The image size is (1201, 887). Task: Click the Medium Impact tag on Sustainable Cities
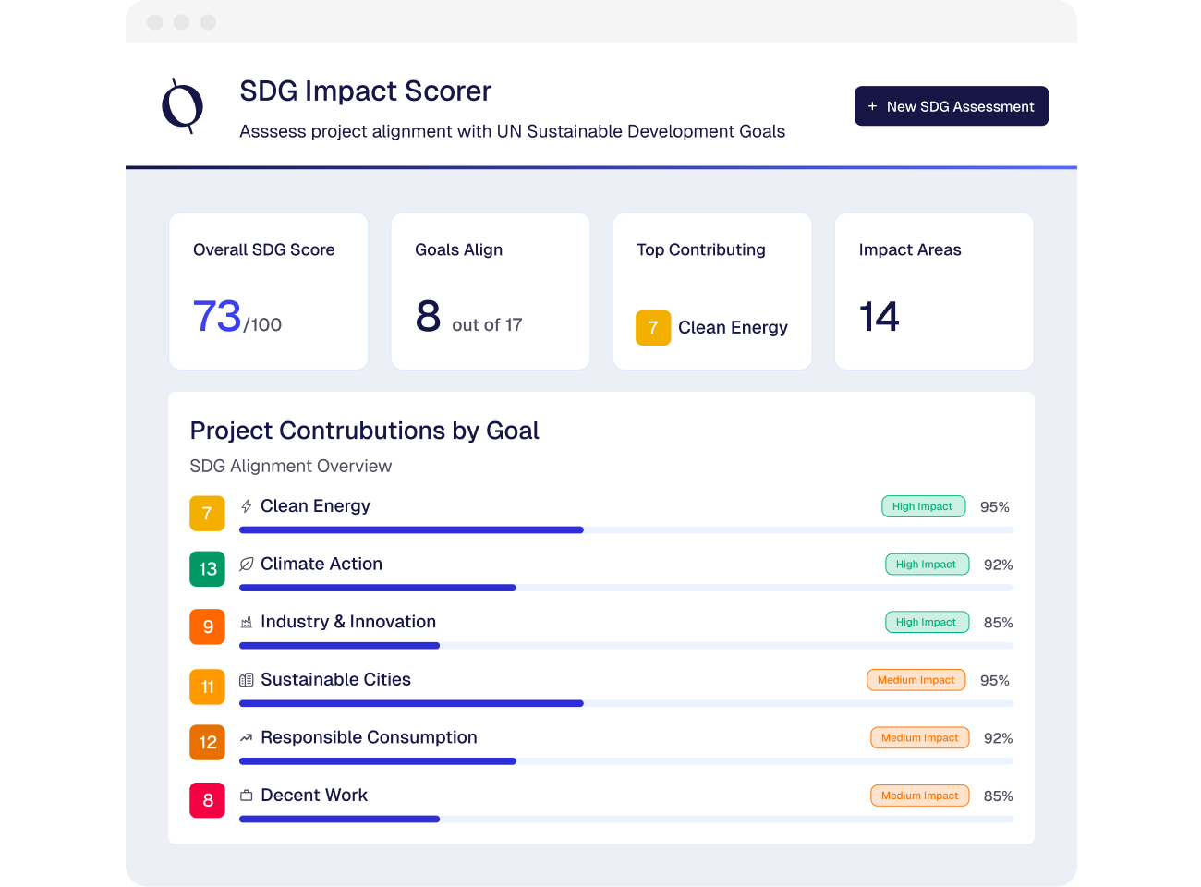click(916, 680)
